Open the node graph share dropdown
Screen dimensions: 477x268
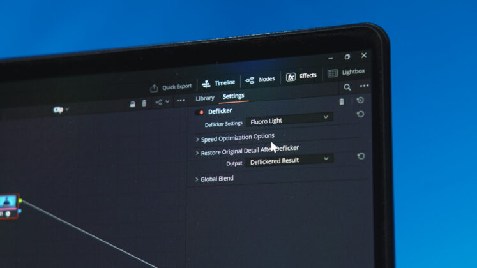click(x=162, y=102)
